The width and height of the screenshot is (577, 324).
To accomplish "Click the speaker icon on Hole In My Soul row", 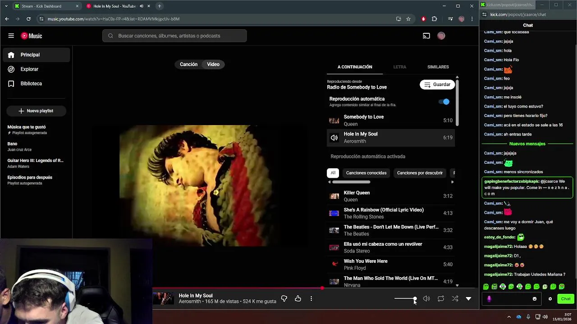I will tap(334, 138).
